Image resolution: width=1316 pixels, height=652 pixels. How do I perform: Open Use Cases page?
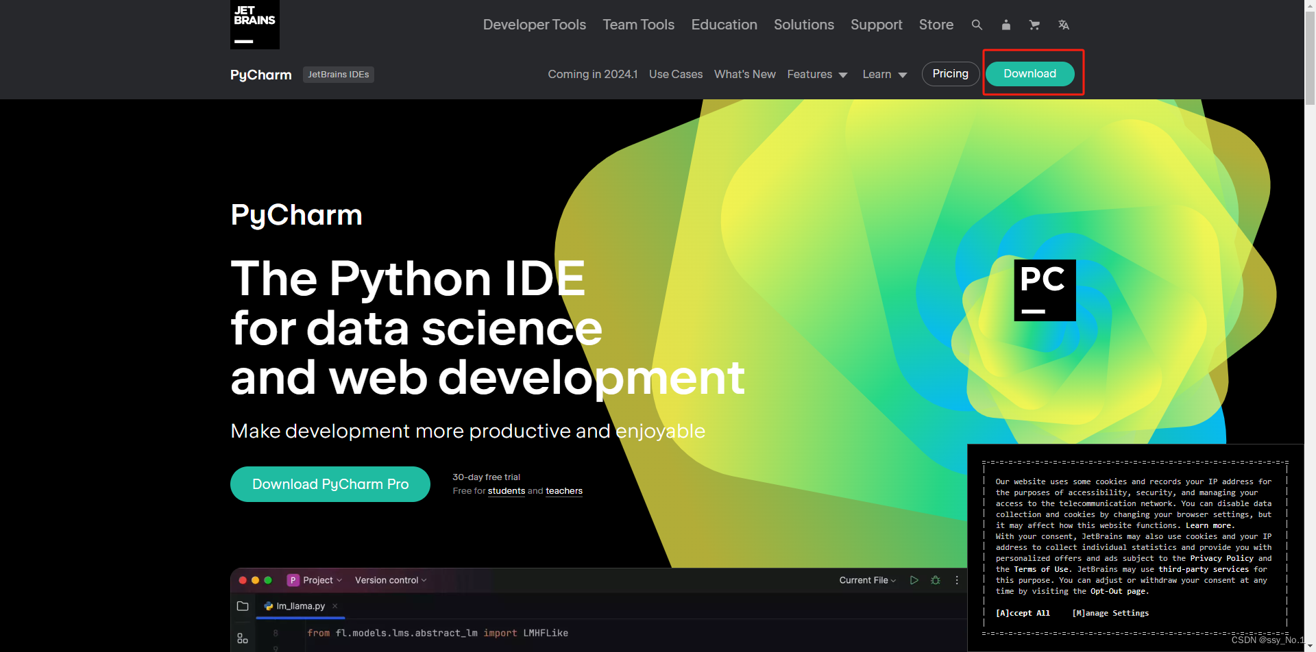676,74
